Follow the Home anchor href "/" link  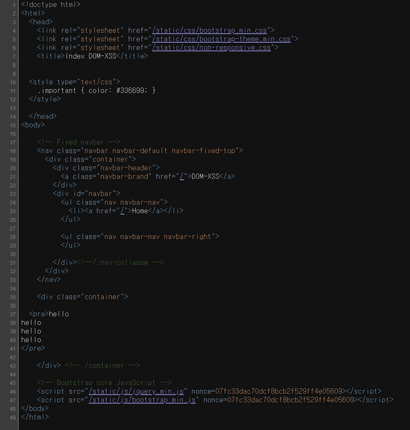point(122,211)
